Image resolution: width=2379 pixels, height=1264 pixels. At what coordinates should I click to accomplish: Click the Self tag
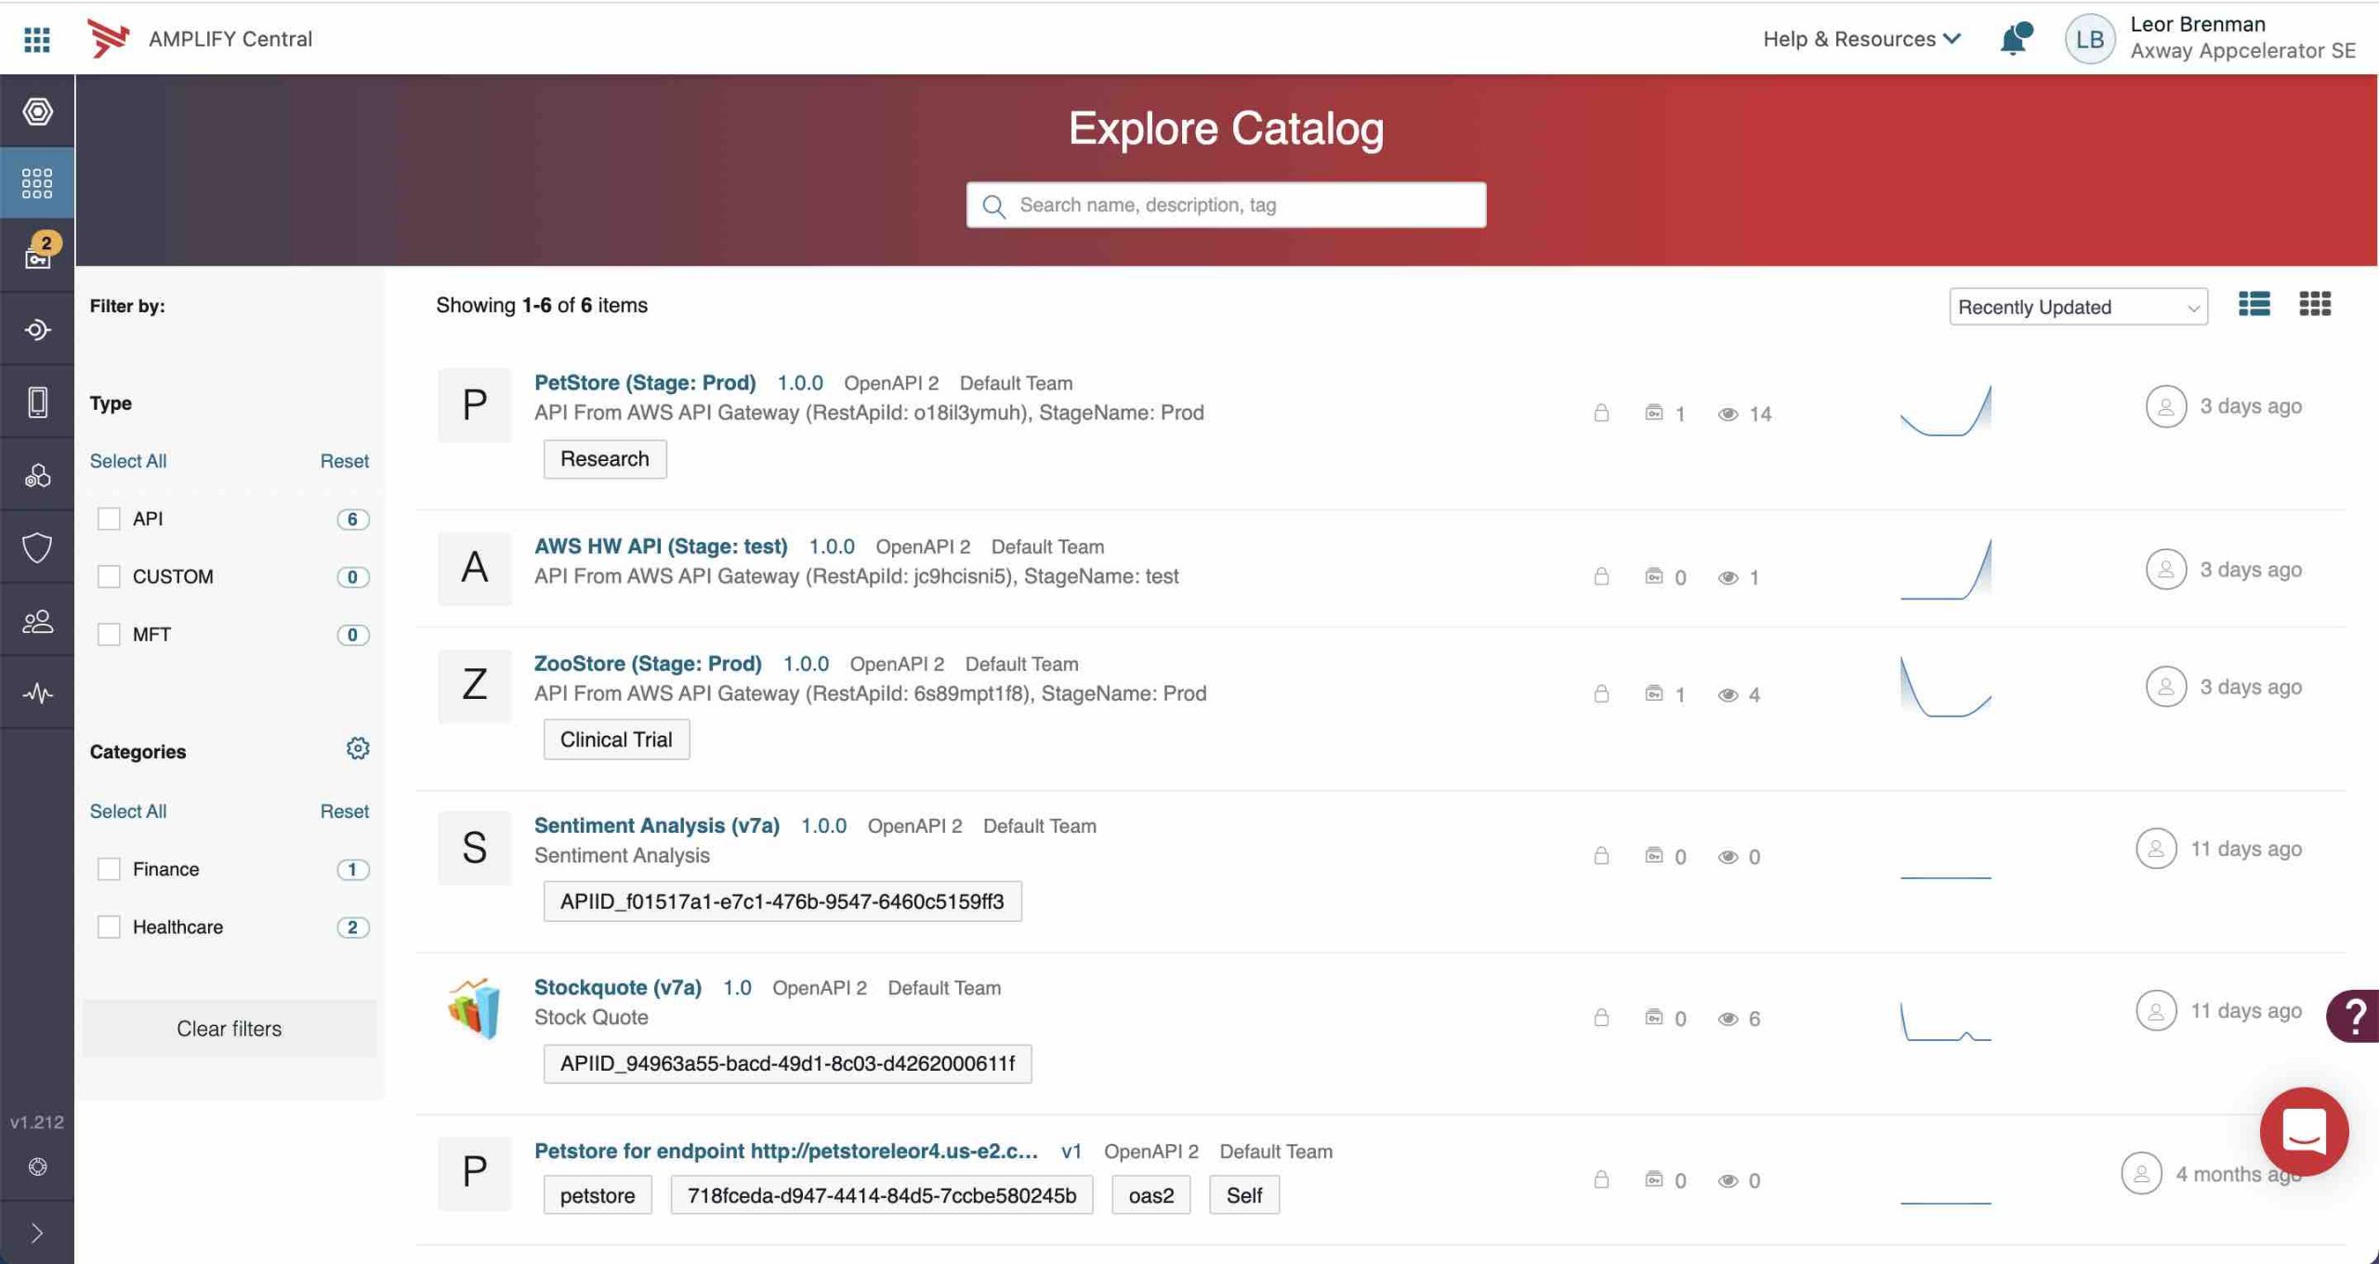tap(1244, 1195)
